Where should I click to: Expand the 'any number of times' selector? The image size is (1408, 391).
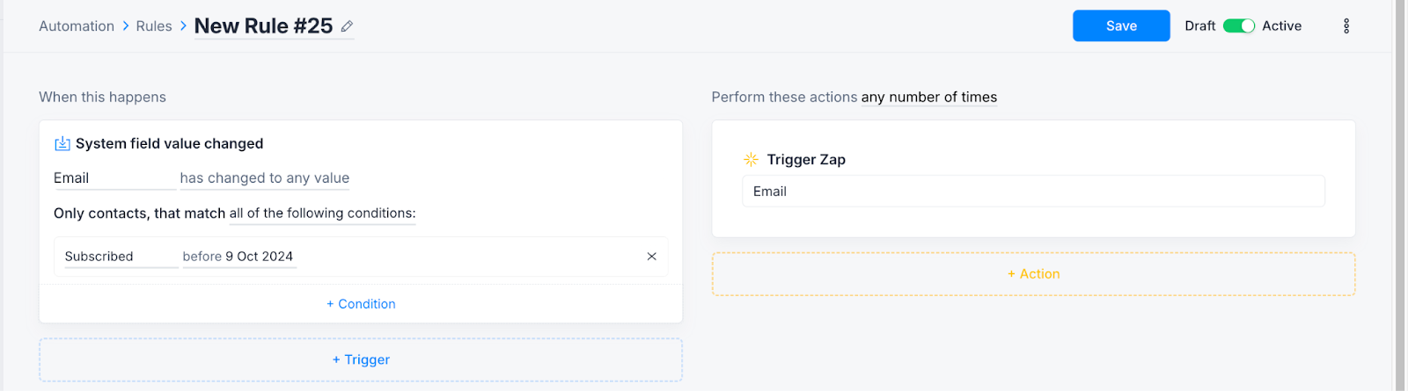(x=928, y=98)
